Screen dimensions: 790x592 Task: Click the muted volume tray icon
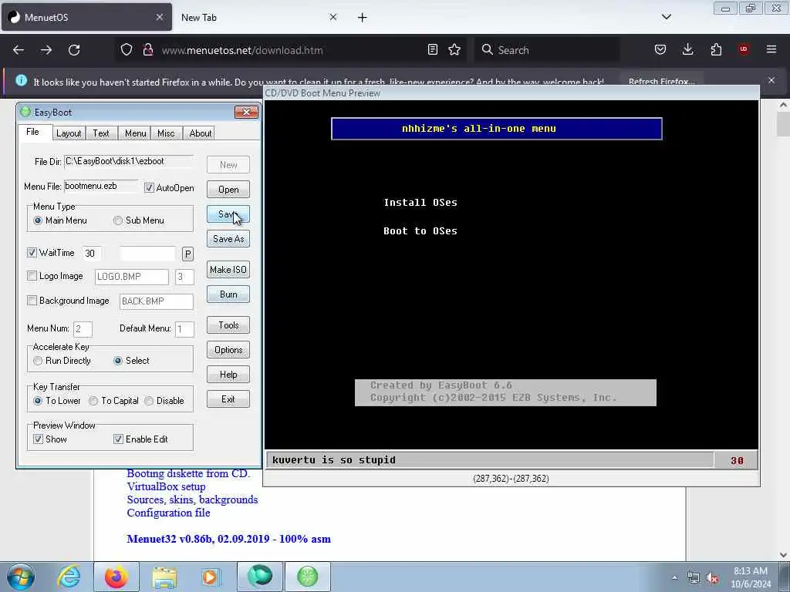pyautogui.click(x=712, y=578)
